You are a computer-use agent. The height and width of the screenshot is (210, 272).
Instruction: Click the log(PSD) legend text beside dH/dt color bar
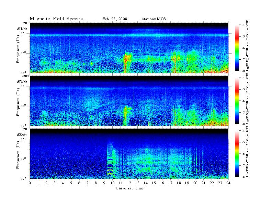[x=248, y=46]
